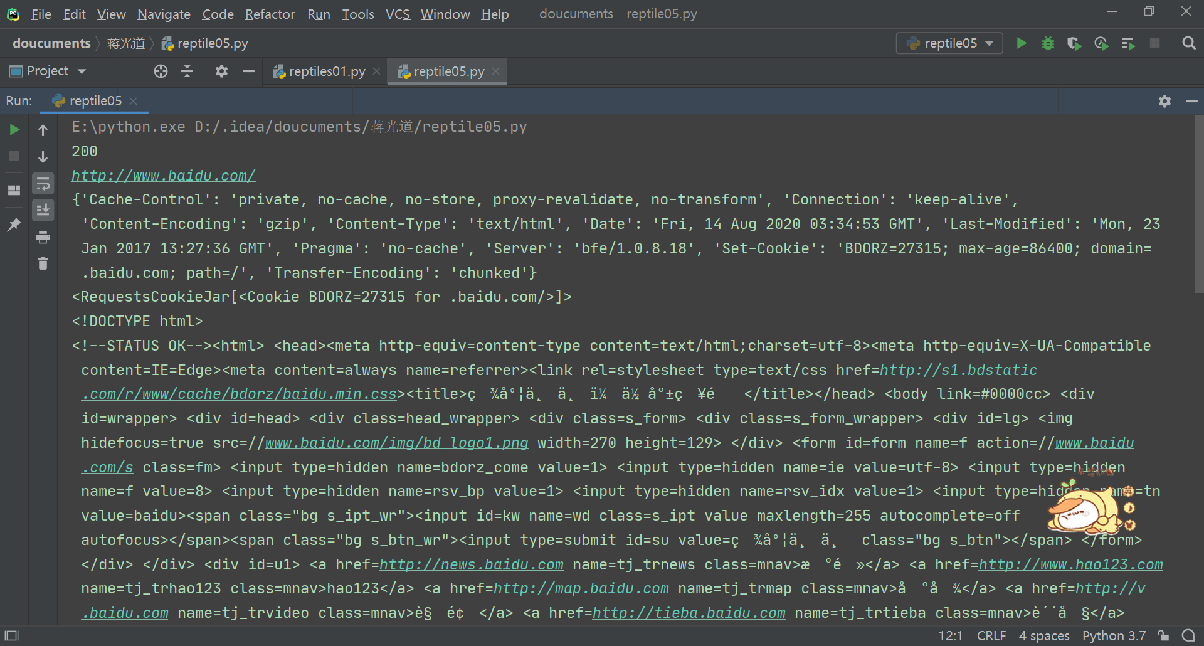Open the tieba.baidu.com link
The height and width of the screenshot is (646, 1204).
click(689, 613)
